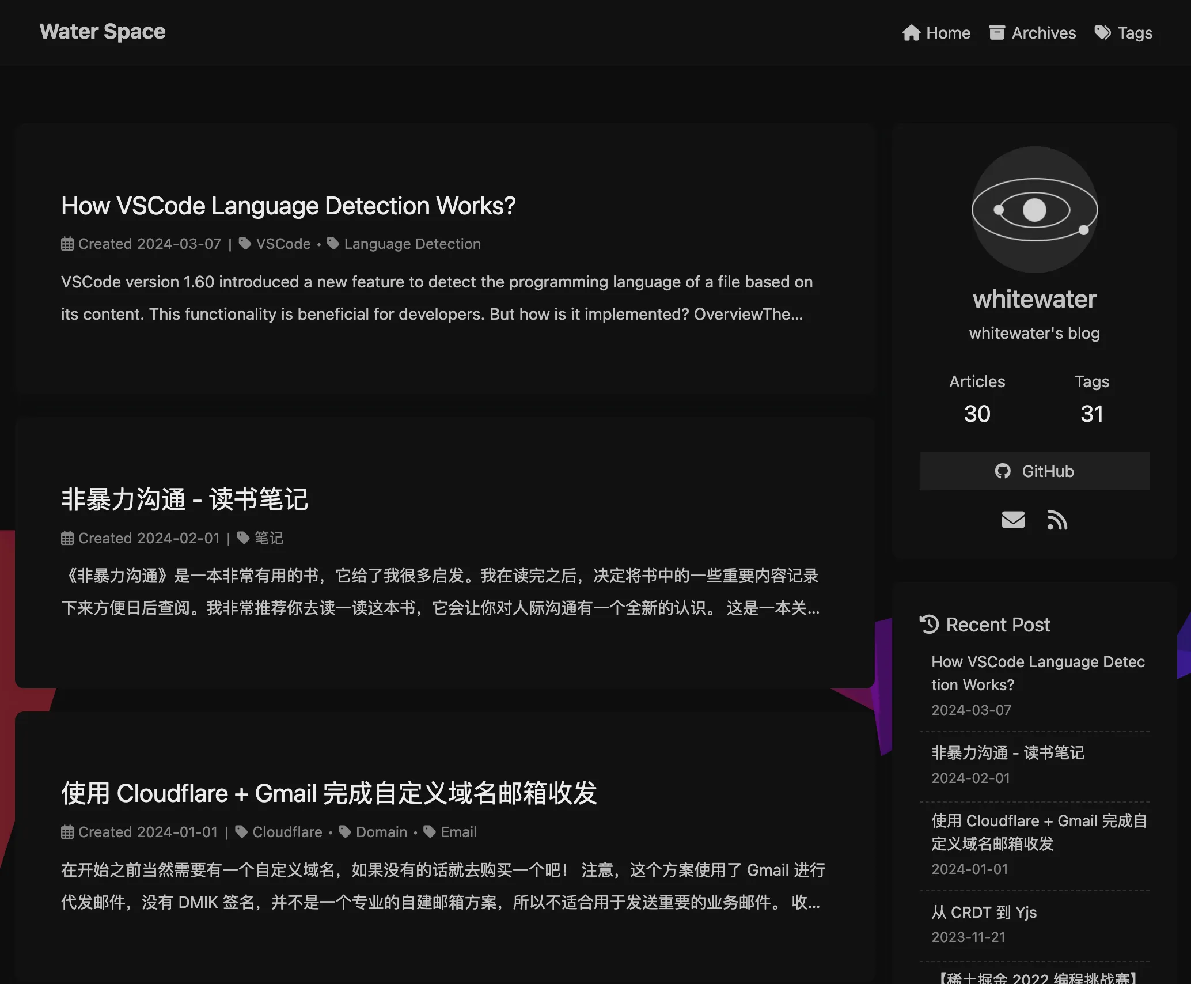Viewport: 1191px width, 984px height.
Task: Click the articles count 30
Action: point(977,414)
